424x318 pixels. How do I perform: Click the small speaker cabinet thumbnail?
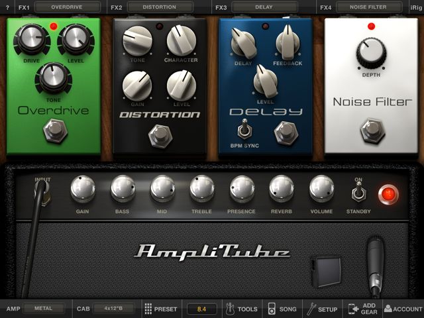pos(326,272)
